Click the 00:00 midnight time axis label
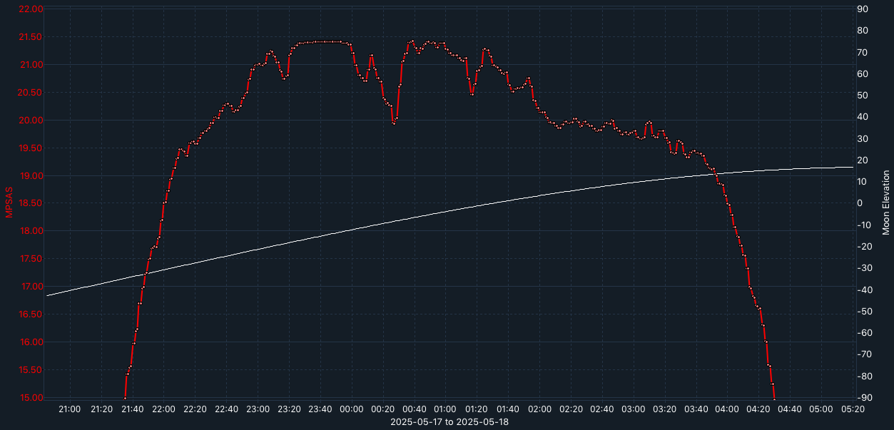This screenshot has width=894, height=430. pyautogui.click(x=352, y=409)
